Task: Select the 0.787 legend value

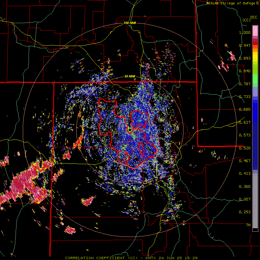Action: (x=245, y=84)
